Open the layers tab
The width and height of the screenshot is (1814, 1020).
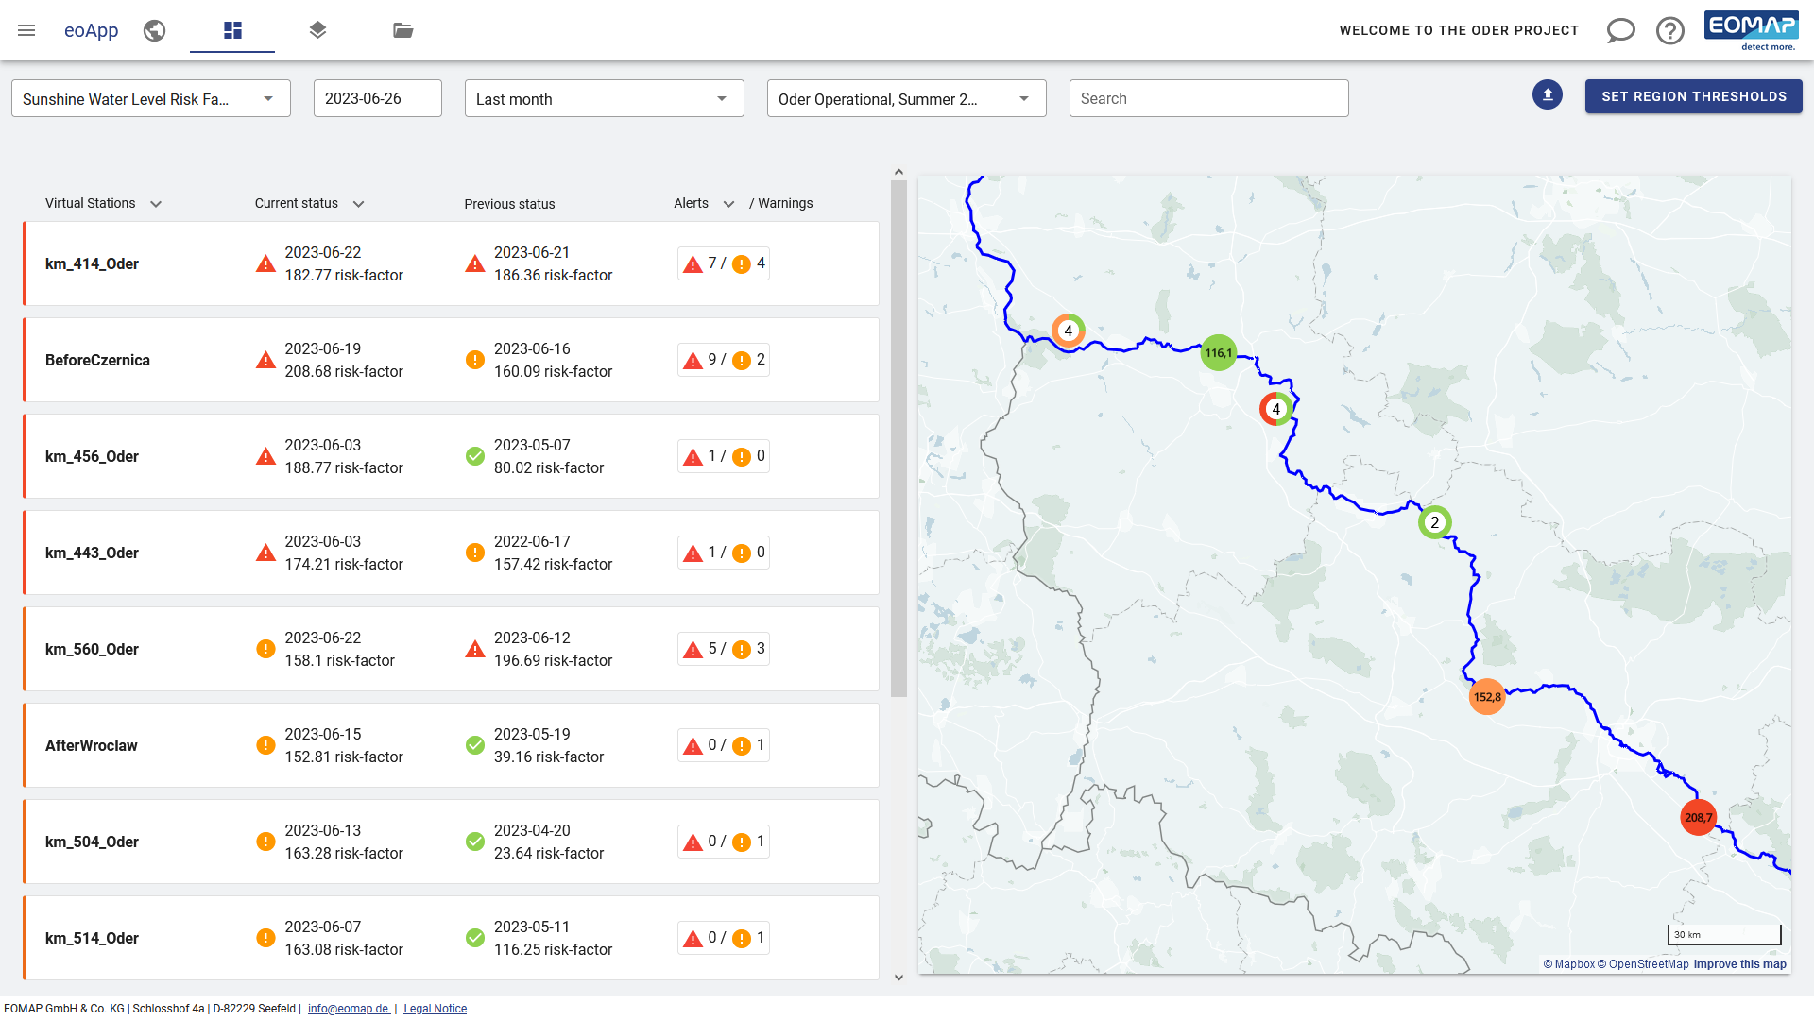click(317, 30)
